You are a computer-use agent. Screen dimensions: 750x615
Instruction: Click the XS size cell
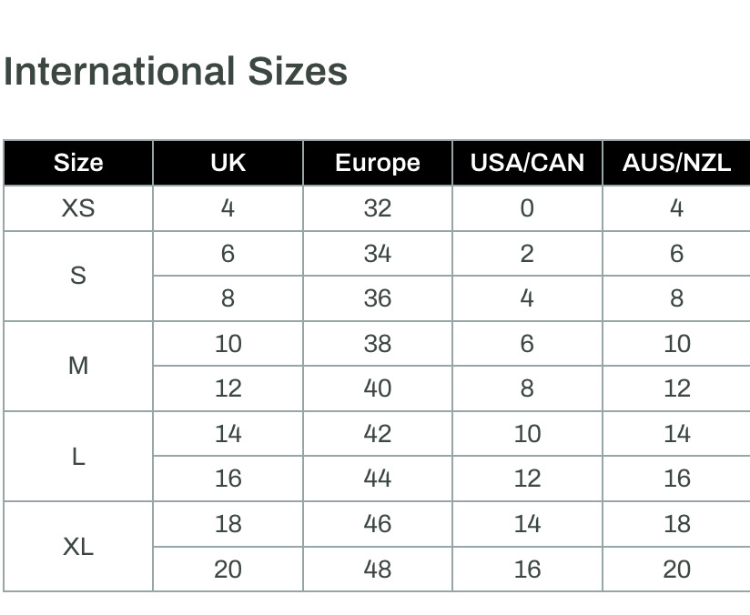(x=78, y=208)
